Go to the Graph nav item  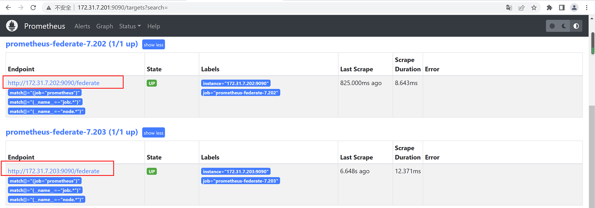(x=105, y=26)
